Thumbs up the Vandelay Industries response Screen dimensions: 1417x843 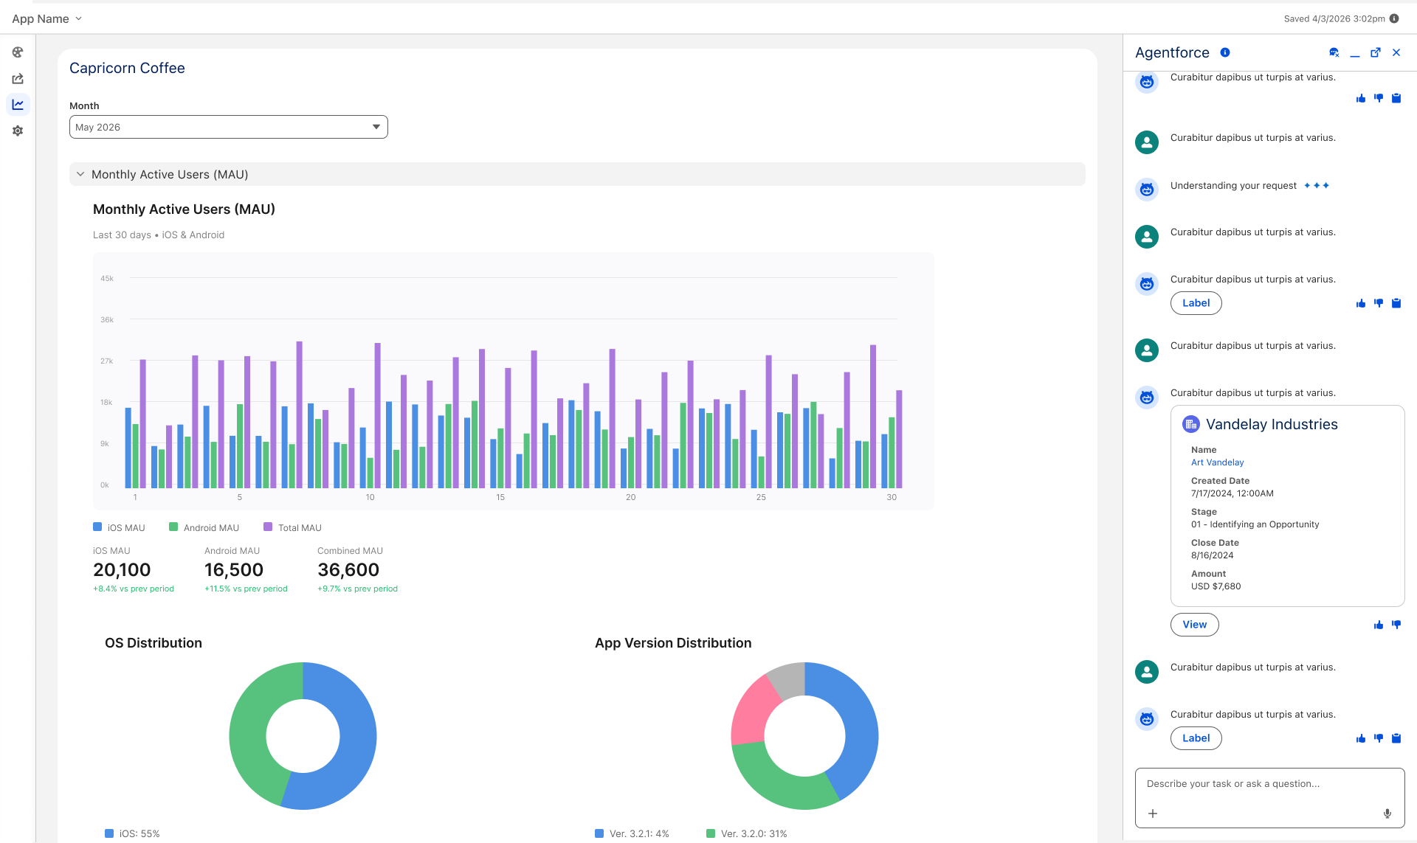pos(1379,625)
